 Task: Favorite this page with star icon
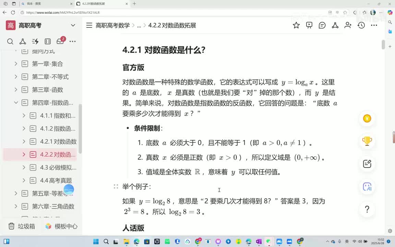coord(296,25)
